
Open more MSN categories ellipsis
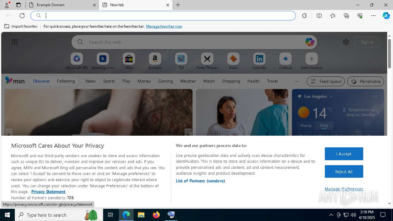click(297, 81)
